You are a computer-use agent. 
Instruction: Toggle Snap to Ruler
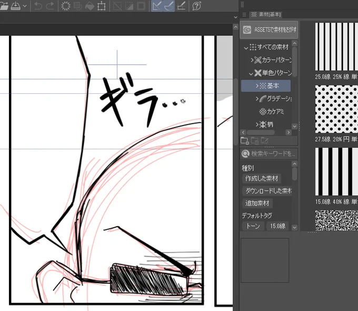pos(157,6)
